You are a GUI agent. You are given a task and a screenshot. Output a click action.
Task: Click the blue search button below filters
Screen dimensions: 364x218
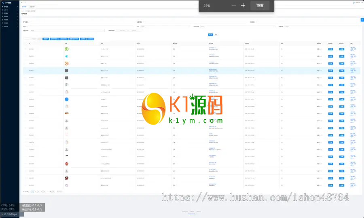coord(210,35)
